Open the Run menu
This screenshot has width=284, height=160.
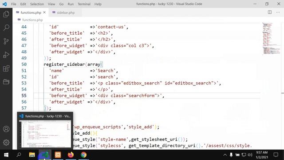click(71, 4)
